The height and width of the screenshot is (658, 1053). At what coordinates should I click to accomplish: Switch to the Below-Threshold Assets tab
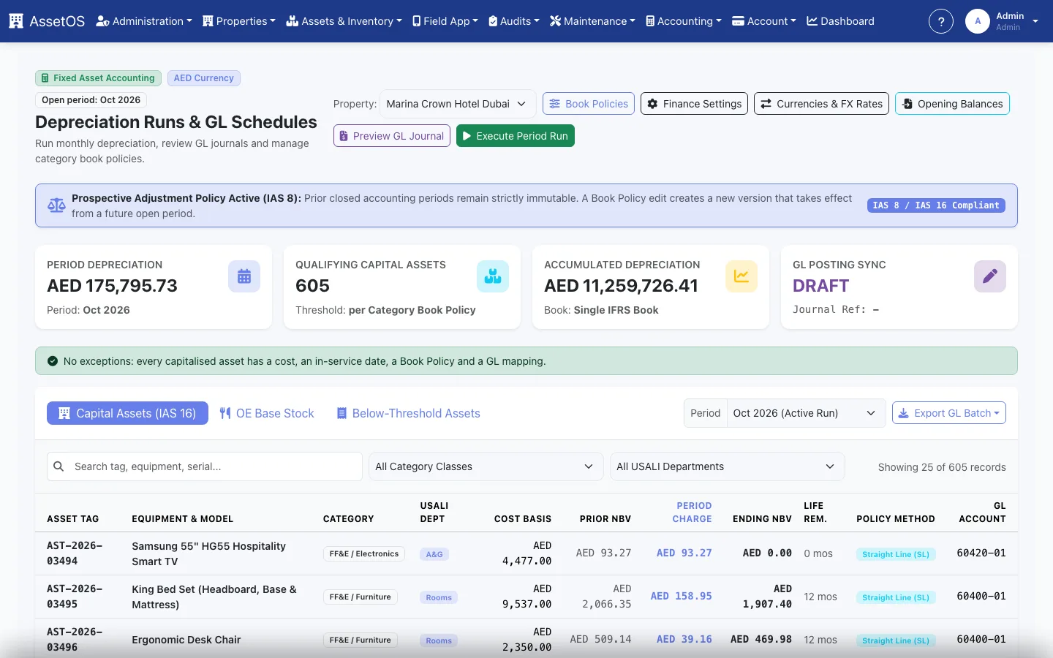408,413
